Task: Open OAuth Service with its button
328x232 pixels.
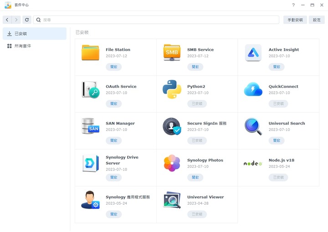Action: coord(113,104)
